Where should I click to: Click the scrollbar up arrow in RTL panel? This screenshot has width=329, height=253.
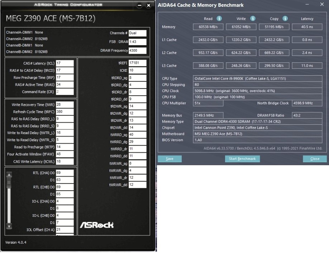pyautogui.click(x=9, y=175)
